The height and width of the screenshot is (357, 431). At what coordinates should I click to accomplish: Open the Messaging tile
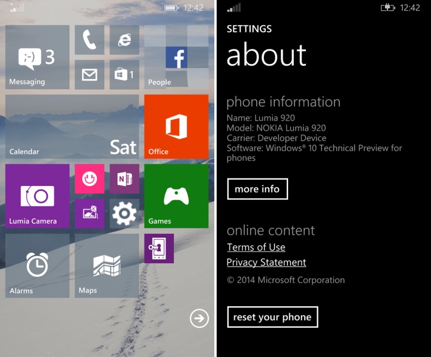tap(37, 57)
